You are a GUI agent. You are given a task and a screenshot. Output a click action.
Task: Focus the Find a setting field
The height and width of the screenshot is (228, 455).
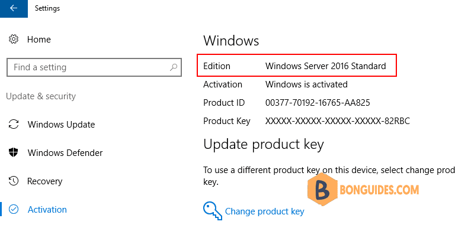click(94, 67)
